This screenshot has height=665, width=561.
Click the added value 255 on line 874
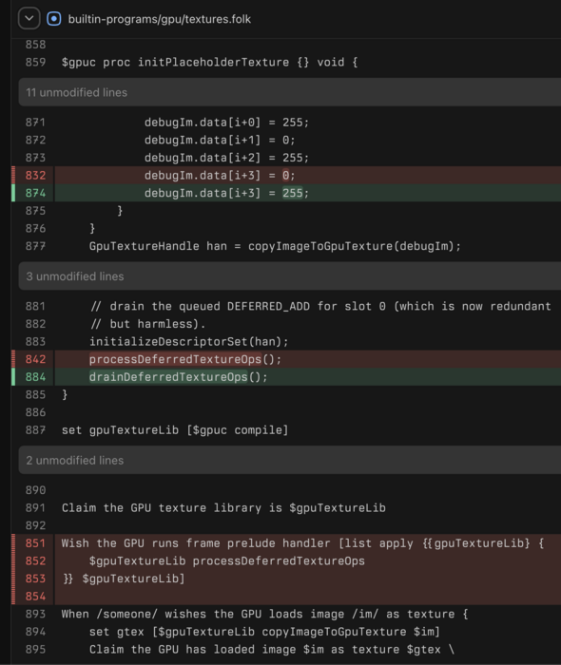click(x=293, y=193)
